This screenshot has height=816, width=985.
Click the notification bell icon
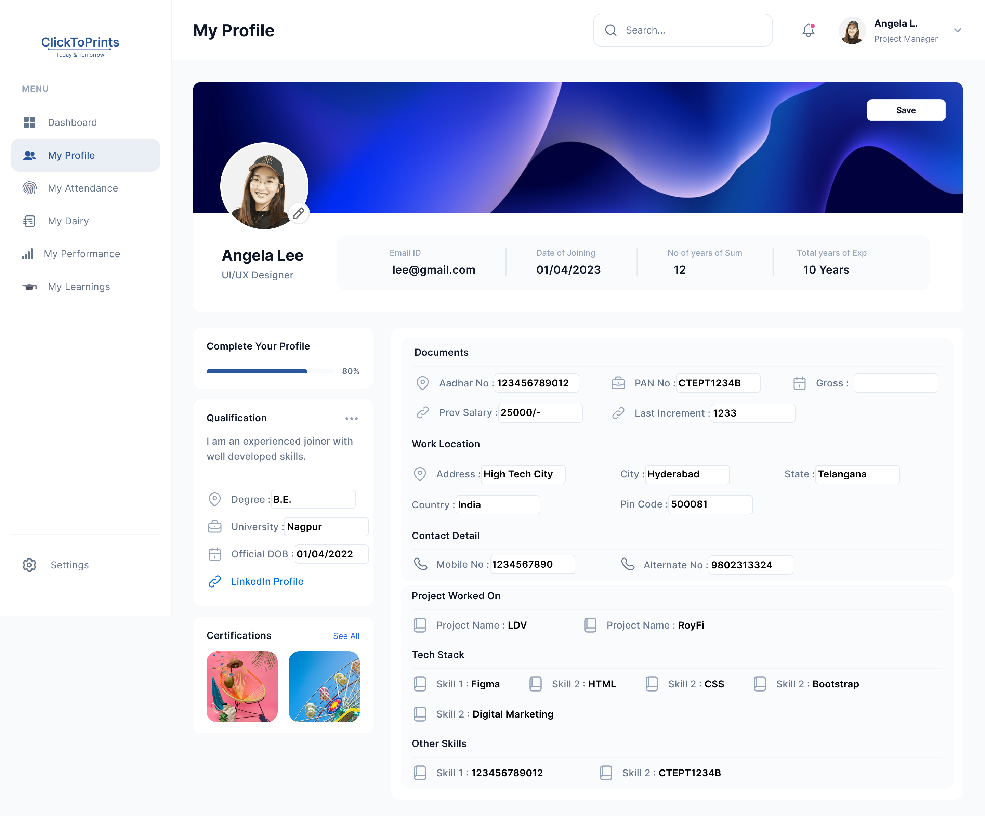click(x=808, y=30)
